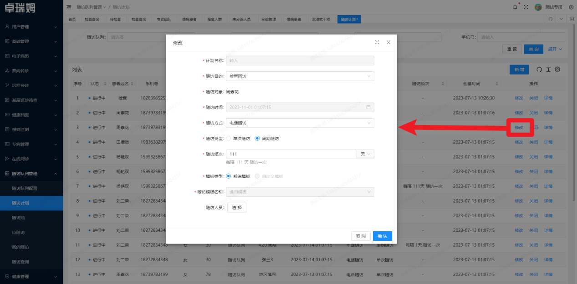This screenshot has height=284, width=577.
Task: Refresh the list with the reload icon
Action: 539,70
